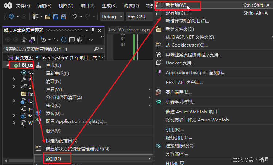Open the Debug configuration dropdown
The height and width of the screenshot is (165, 273).
pyautogui.click(x=112, y=16)
